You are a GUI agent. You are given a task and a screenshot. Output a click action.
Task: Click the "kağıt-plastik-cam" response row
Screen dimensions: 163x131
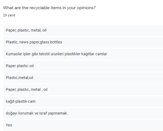[x=21, y=101]
